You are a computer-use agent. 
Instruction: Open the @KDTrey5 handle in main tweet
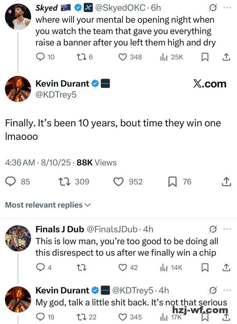click(56, 95)
